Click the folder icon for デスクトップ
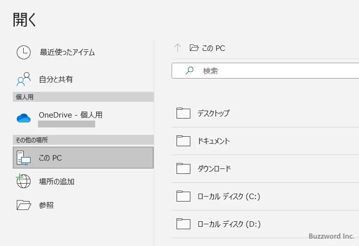The image size is (359, 246). [183, 113]
